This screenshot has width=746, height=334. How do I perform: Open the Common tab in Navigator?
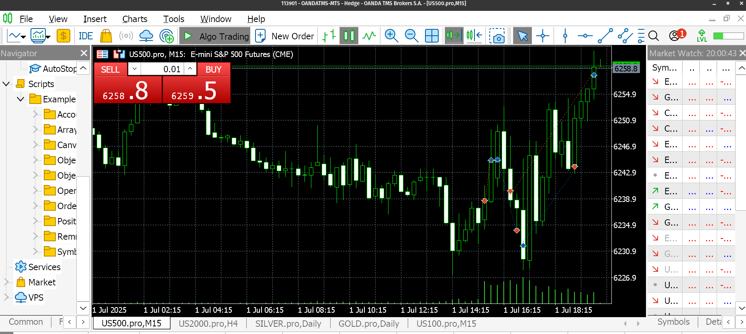click(26, 322)
